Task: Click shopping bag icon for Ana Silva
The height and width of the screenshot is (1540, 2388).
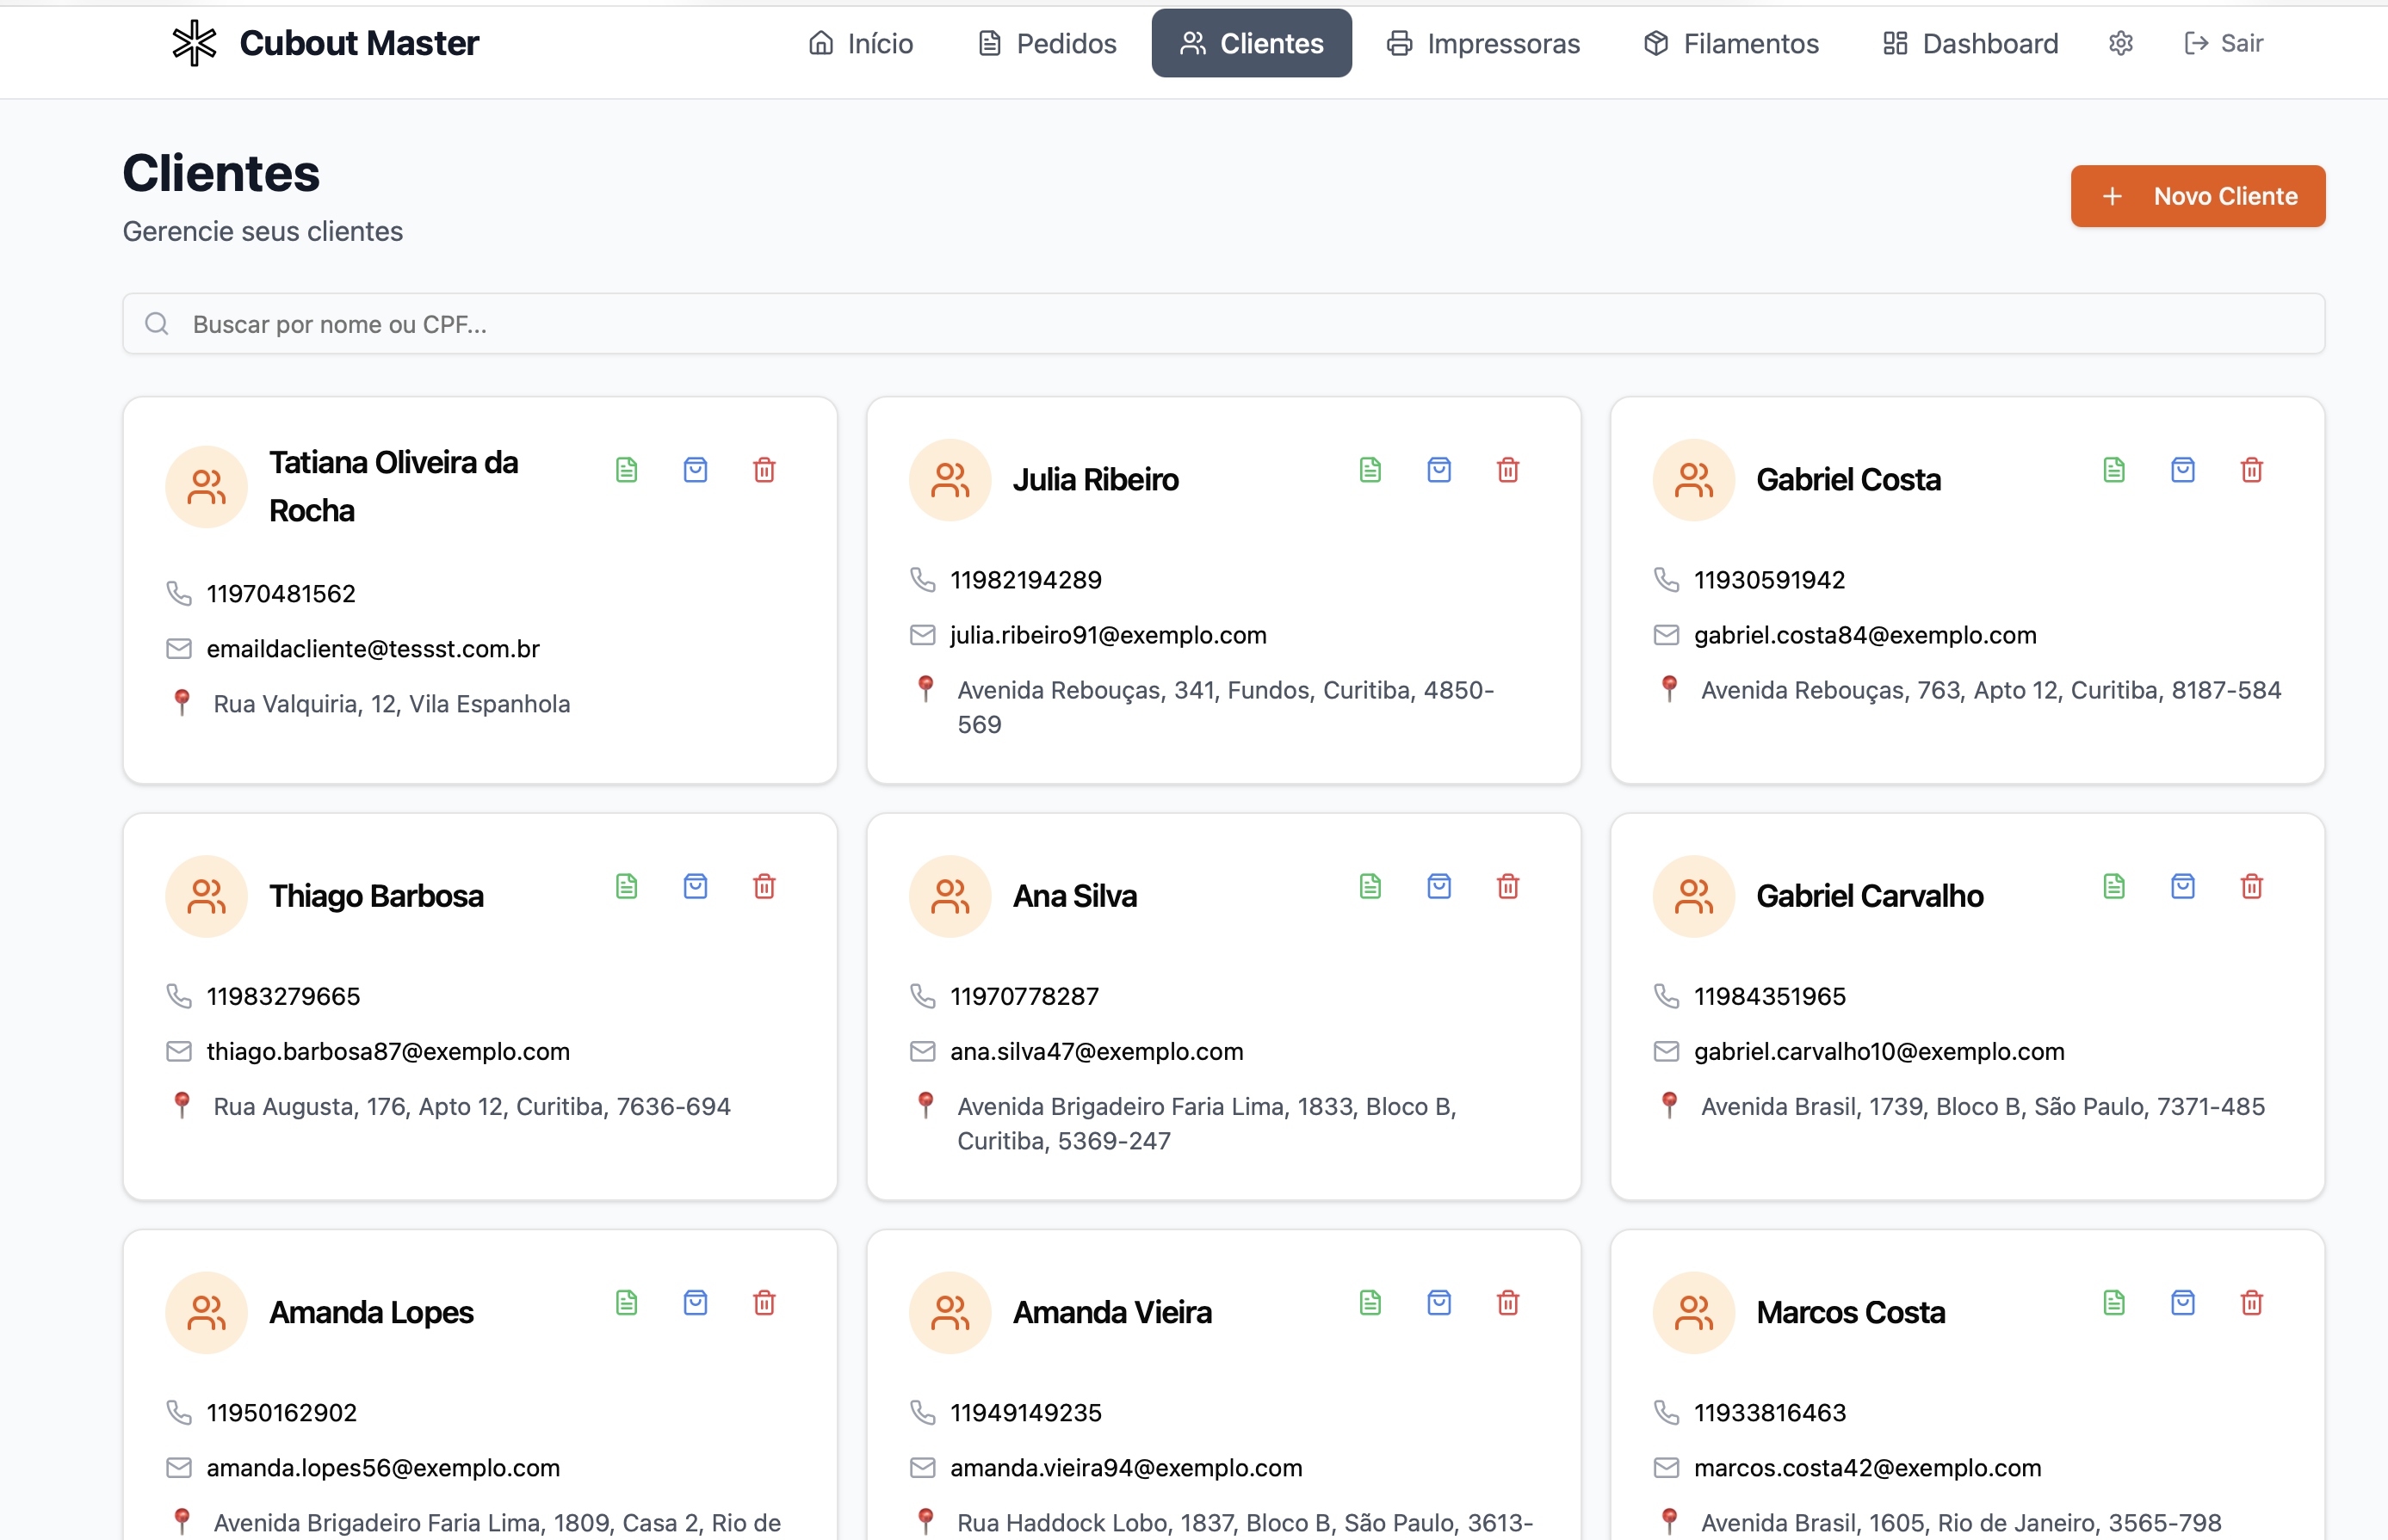Action: point(1439,886)
